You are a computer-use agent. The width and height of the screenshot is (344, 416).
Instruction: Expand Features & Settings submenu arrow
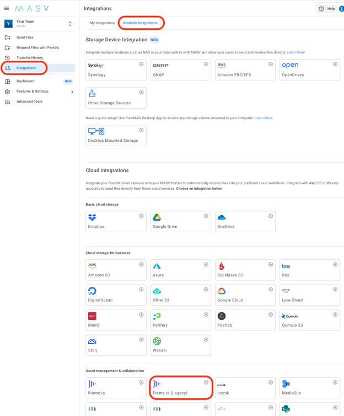point(72,92)
